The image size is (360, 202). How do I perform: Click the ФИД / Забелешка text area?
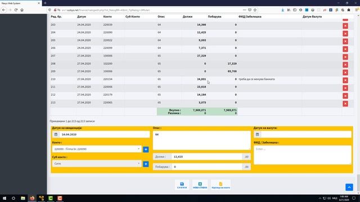coord(303,155)
